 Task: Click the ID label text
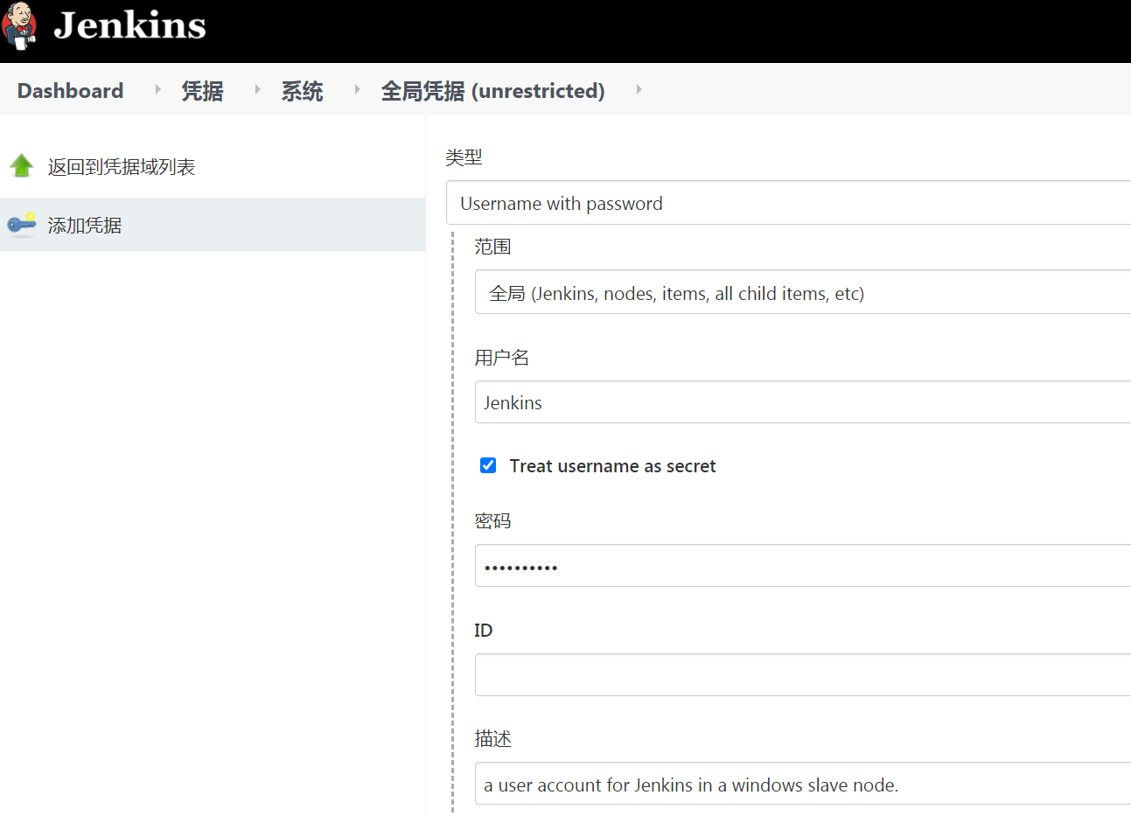click(483, 631)
